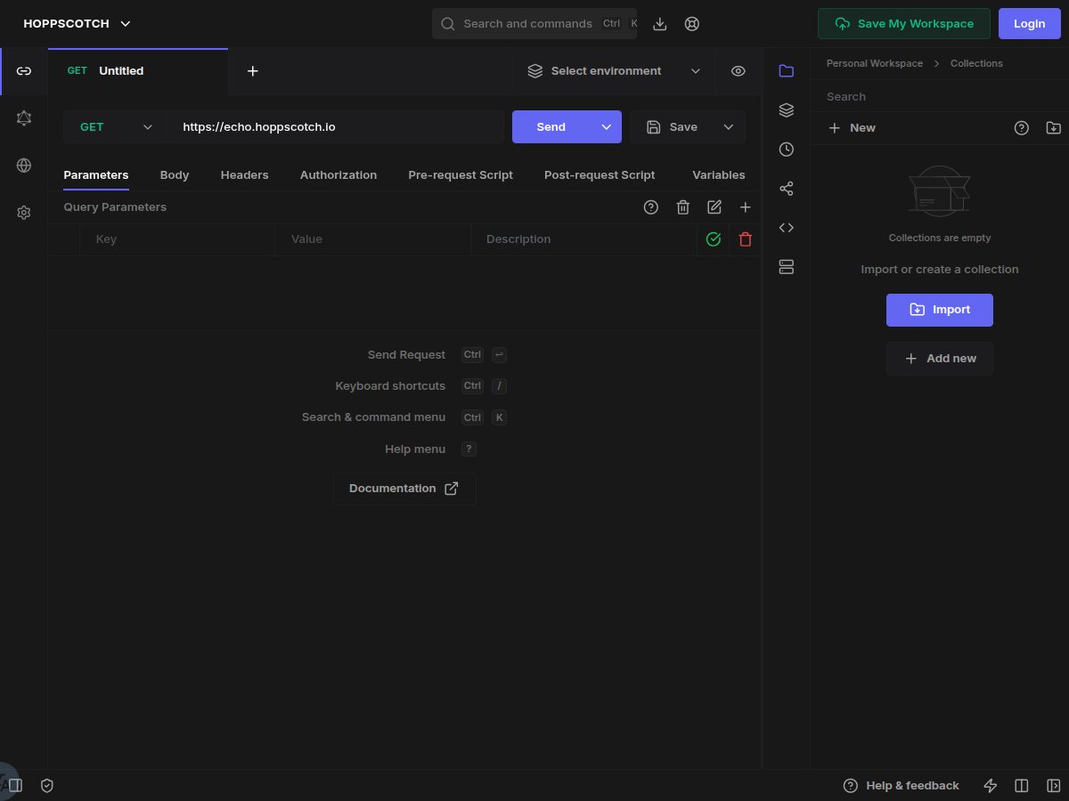Image resolution: width=1069 pixels, height=801 pixels.
Task: Switch to the Headers tab
Action: (x=244, y=175)
